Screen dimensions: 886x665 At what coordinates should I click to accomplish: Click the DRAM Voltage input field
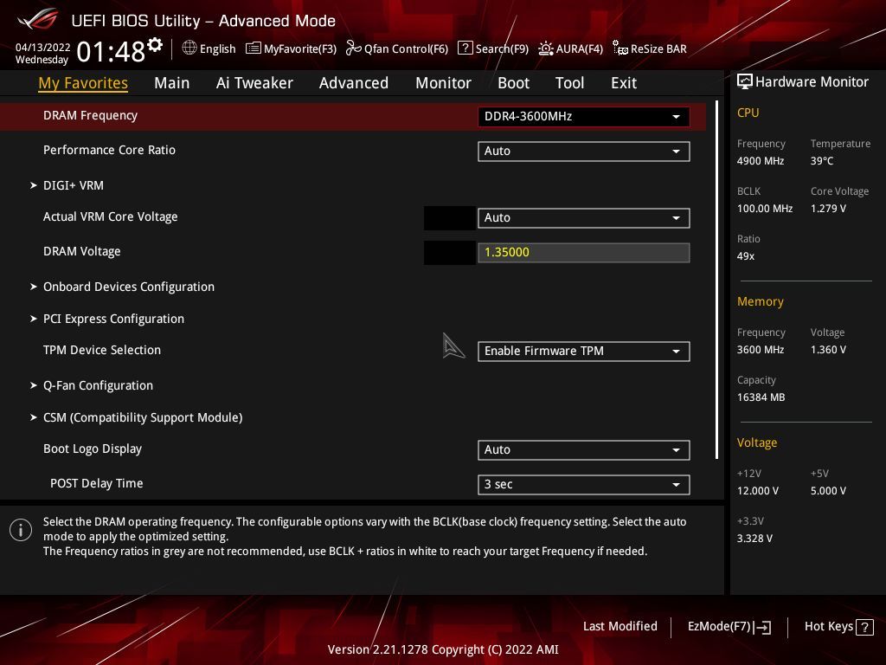tap(584, 252)
